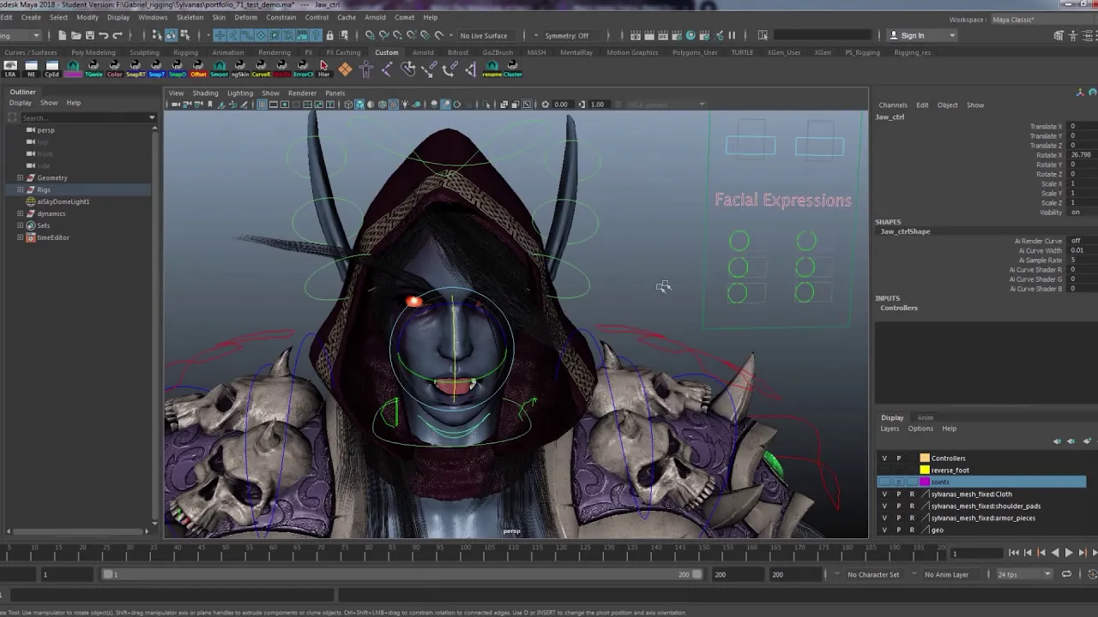Image resolution: width=1098 pixels, height=617 pixels.
Task: Switch to the PS_Rigging shelf tab
Action: click(x=862, y=52)
